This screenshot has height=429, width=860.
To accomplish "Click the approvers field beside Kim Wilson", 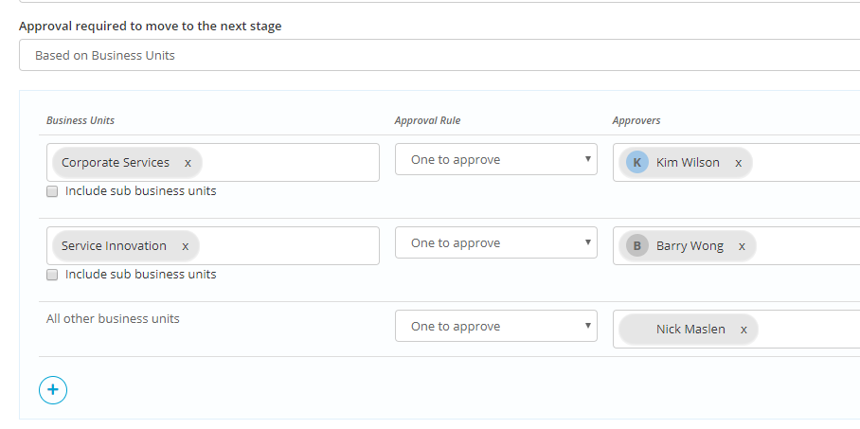I will tap(806, 162).
